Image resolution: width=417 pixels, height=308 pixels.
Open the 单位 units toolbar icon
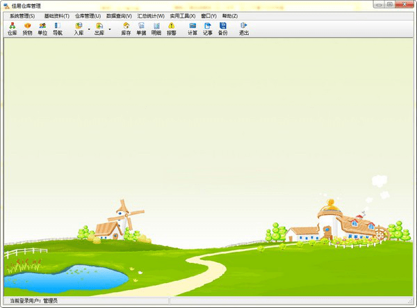[x=42, y=29]
